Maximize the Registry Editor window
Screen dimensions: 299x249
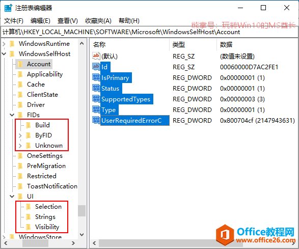(x=263, y=8)
